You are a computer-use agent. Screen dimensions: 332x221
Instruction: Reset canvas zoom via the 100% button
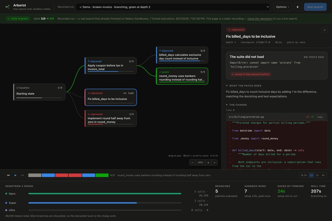pyautogui.click(x=200, y=163)
